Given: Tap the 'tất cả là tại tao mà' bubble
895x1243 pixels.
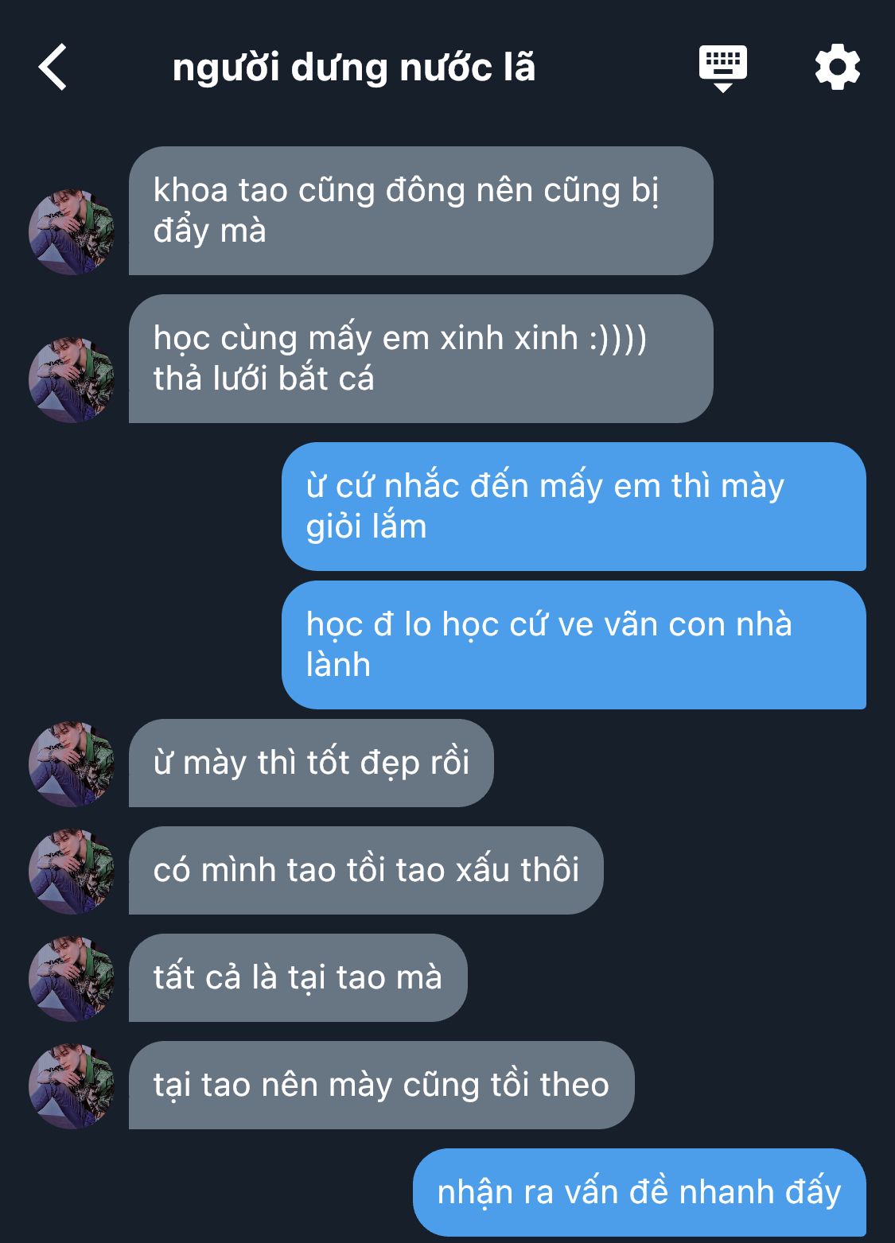Looking at the screenshot, I should [298, 978].
